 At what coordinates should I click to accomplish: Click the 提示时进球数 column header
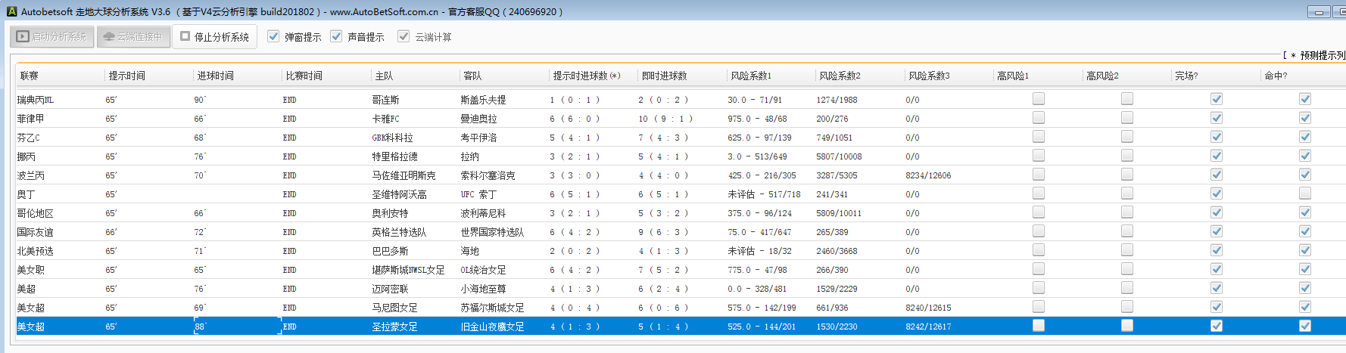tap(586, 76)
